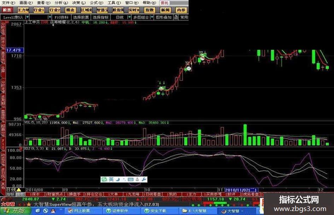
Task: Click the 选择指标 button
Action: coord(100,17)
